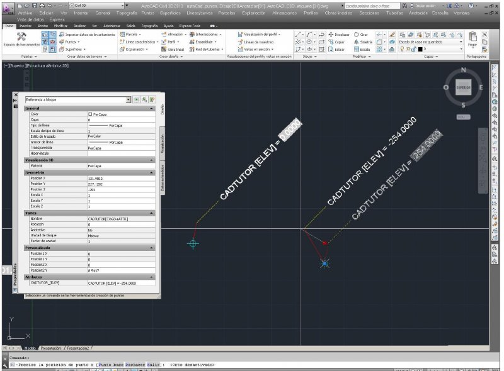Open the Estado de capa no guardado dropdown
Image resolution: width=504 pixels, height=371 pixels.
(431, 42)
